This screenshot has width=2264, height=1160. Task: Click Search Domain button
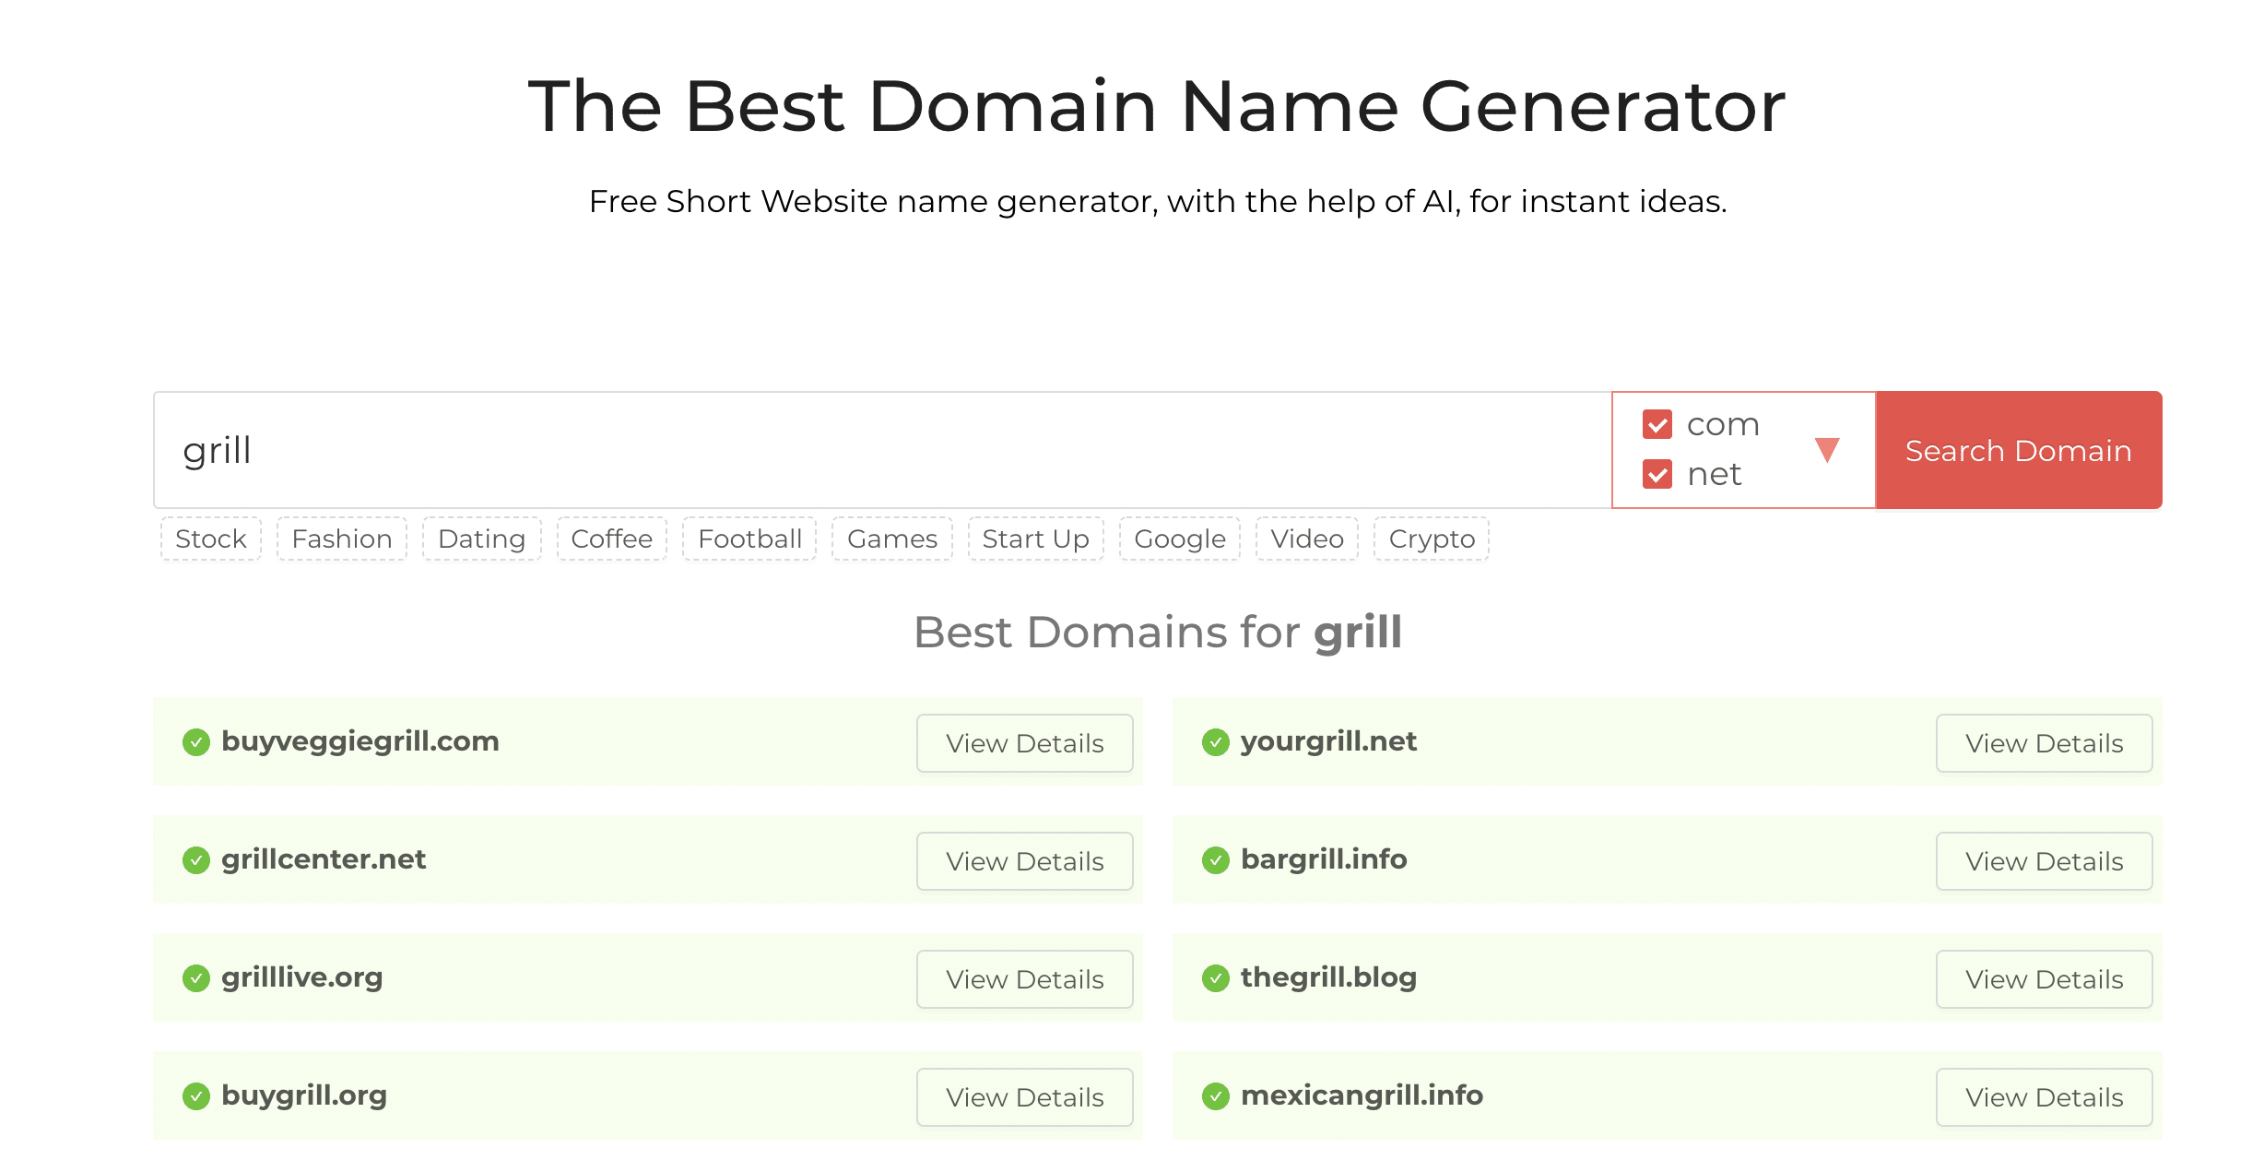pyautogui.click(x=2019, y=448)
